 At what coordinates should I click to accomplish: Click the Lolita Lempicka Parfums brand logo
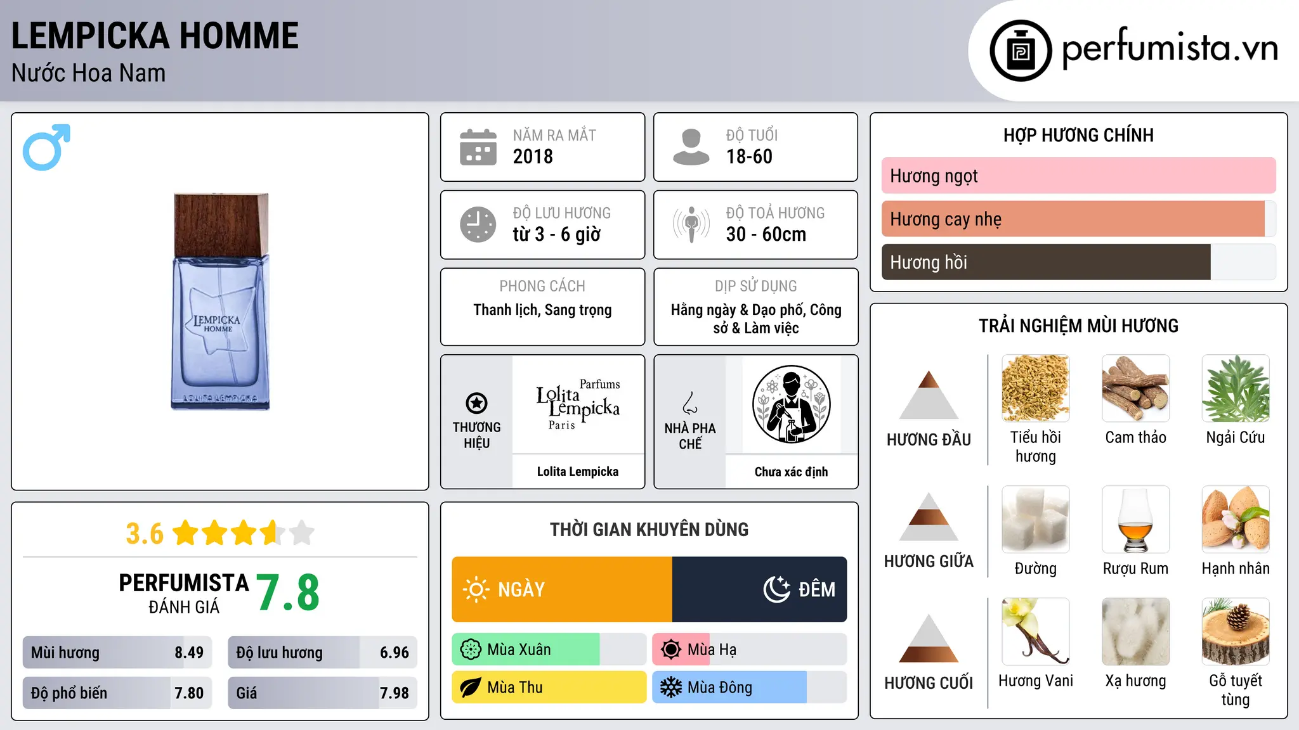point(578,404)
